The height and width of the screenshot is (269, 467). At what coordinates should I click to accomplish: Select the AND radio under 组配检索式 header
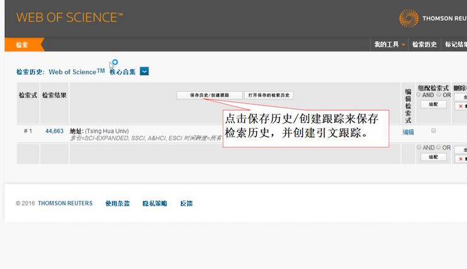(418, 94)
